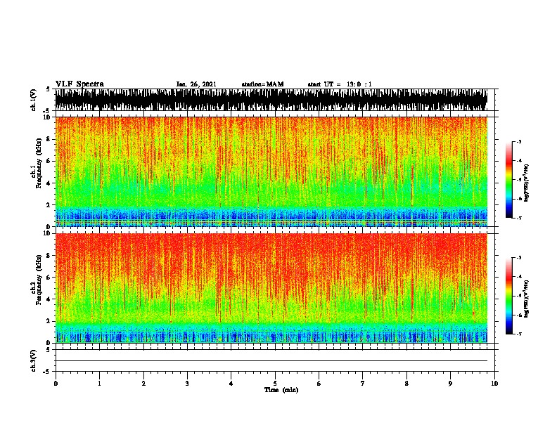Click the "6" kHz tick of ch.2 spectrogram
The height and width of the screenshot is (430, 557).
(x=49, y=277)
